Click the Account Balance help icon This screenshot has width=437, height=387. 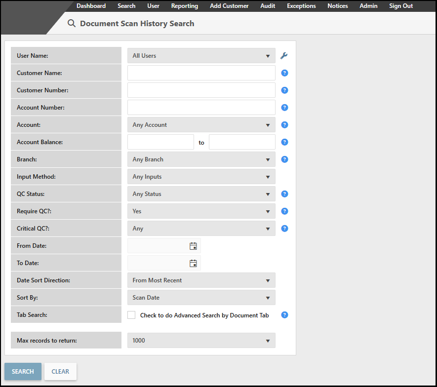[x=284, y=142]
